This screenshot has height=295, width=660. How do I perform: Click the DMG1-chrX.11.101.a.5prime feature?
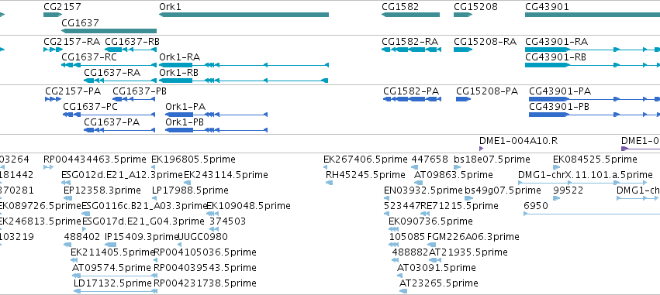click(x=582, y=183)
